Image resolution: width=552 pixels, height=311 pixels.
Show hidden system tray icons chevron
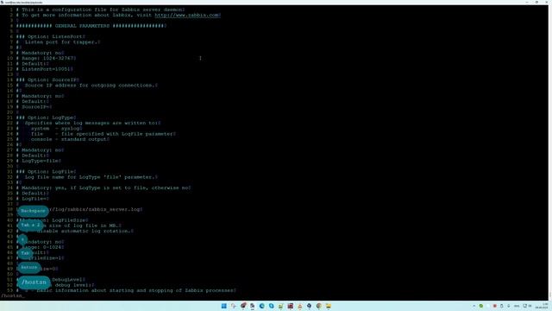click(474, 306)
